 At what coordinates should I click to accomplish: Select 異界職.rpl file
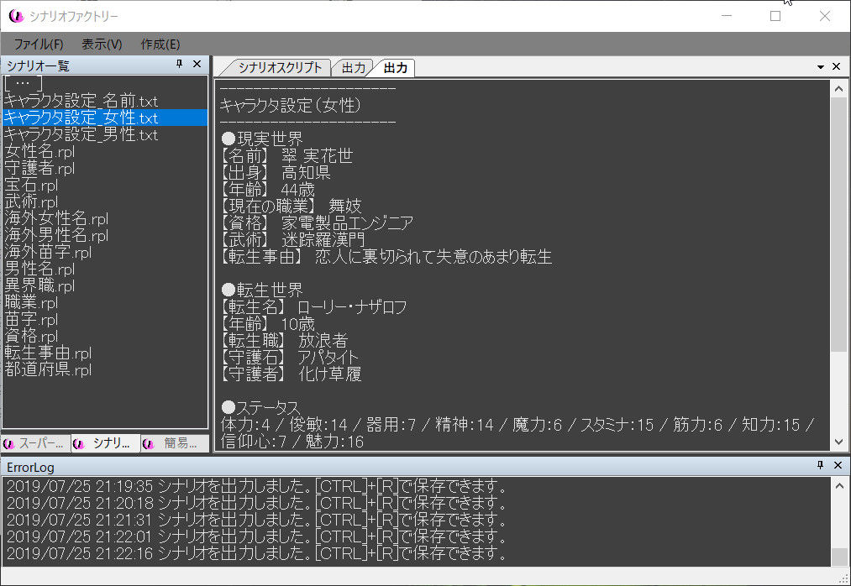pos(39,286)
